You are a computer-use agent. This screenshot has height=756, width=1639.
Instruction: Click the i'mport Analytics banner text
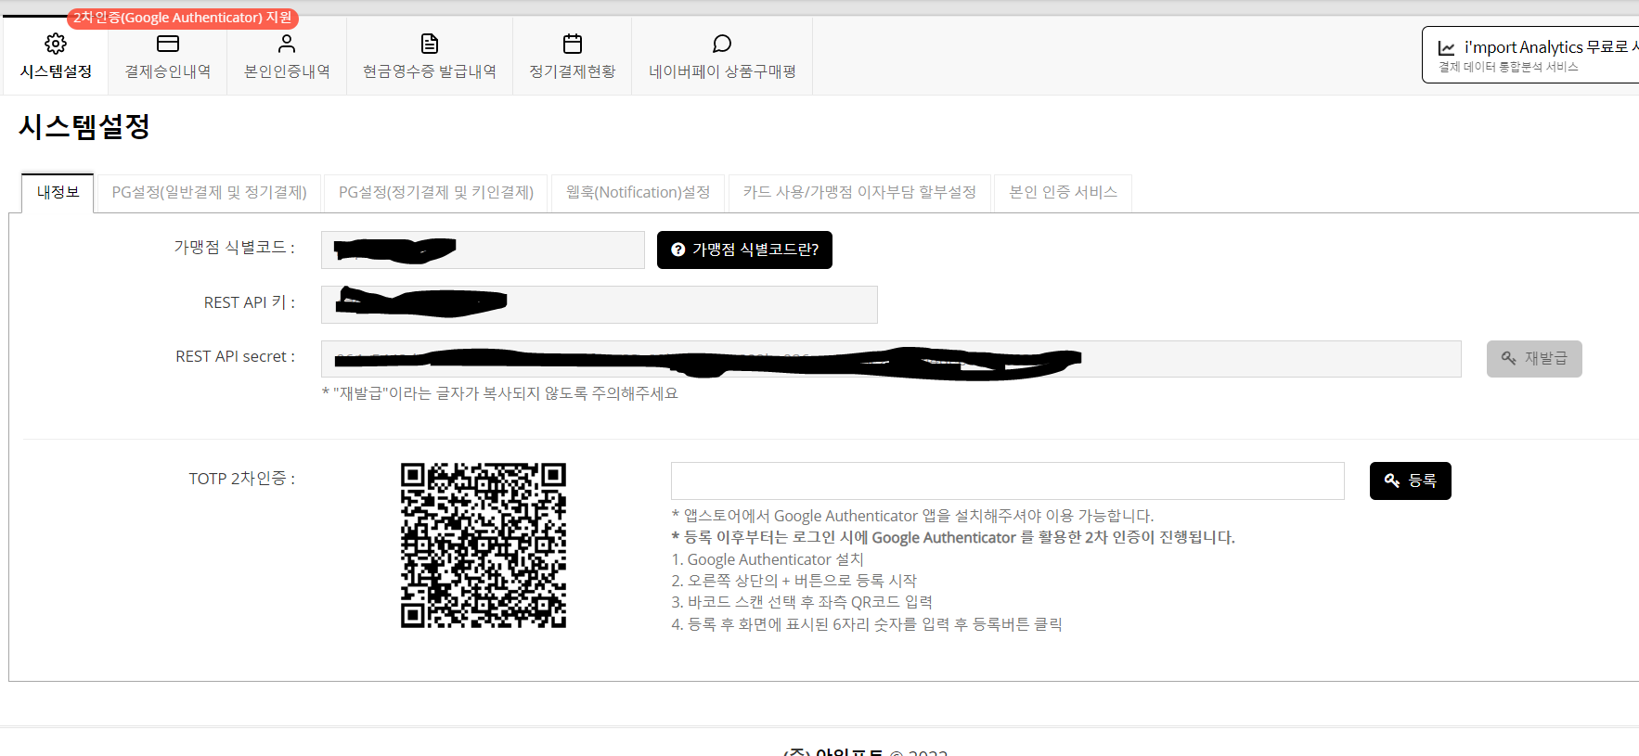pyautogui.click(x=1551, y=47)
